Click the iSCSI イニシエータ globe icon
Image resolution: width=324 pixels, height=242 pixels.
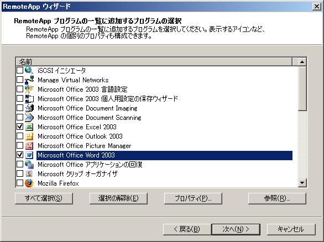(x=29, y=70)
